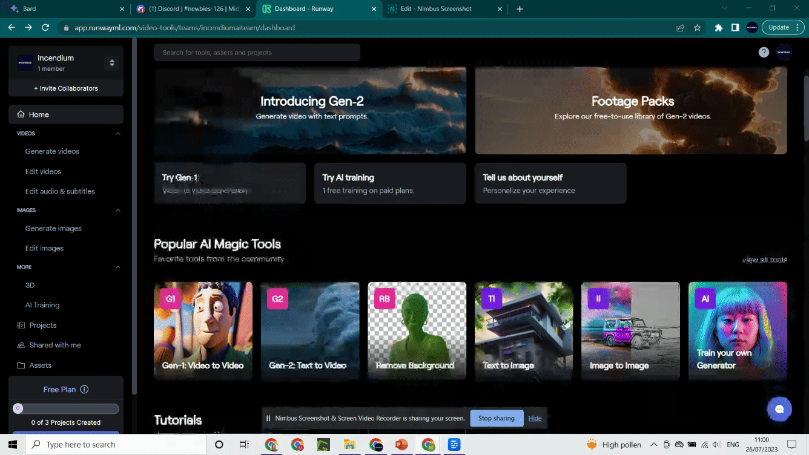Screen dimensions: 809x455
Task: Share this page using the share icon
Action: pos(681,28)
